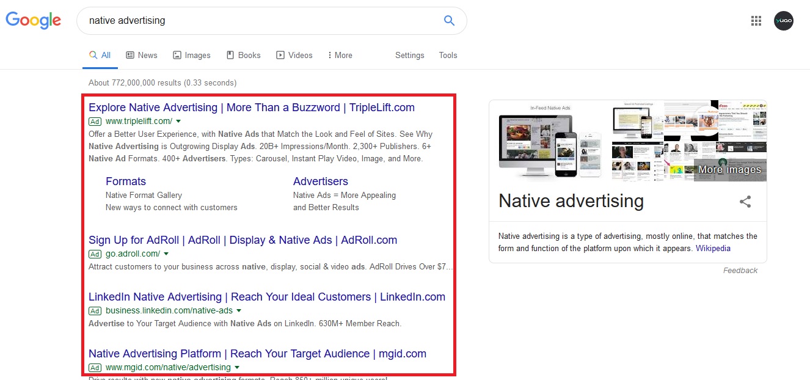The image size is (810, 380).
Task: Open search Settings
Action: (x=410, y=55)
